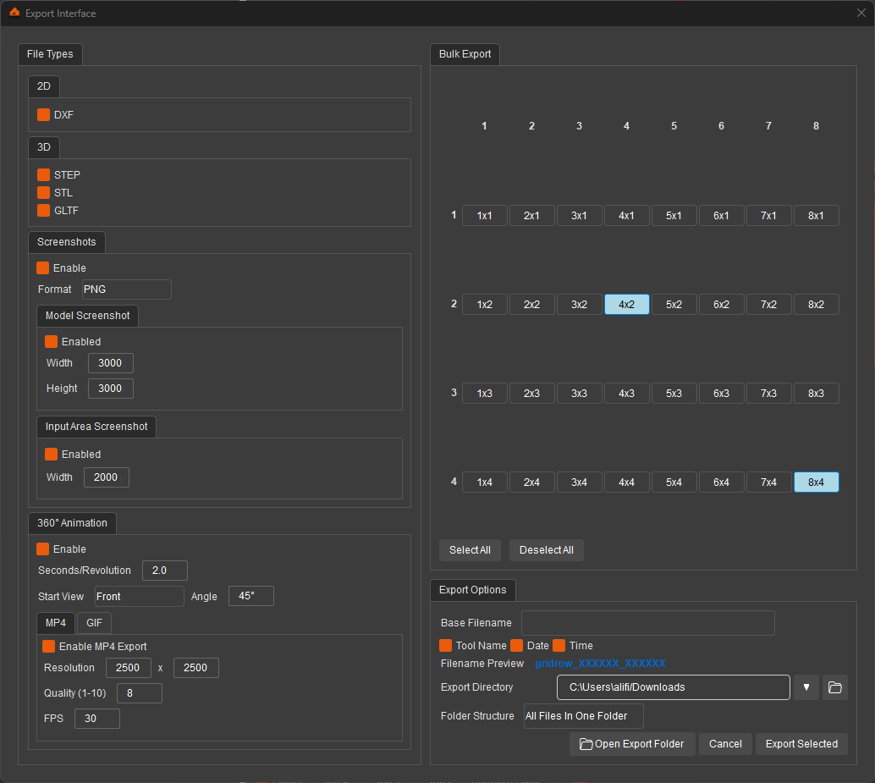Expand the Export Directory history arrow
This screenshot has width=875, height=783.
tap(806, 687)
